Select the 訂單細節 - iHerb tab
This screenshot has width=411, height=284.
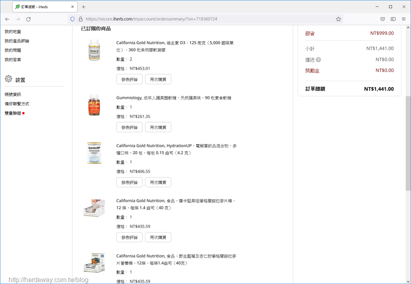[x=45, y=7]
